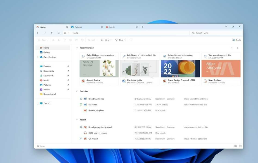Image resolution: width=258 pixels, height=163 pixels.
Task: Open the Plant care guide thumbnail
Action: click(140, 69)
